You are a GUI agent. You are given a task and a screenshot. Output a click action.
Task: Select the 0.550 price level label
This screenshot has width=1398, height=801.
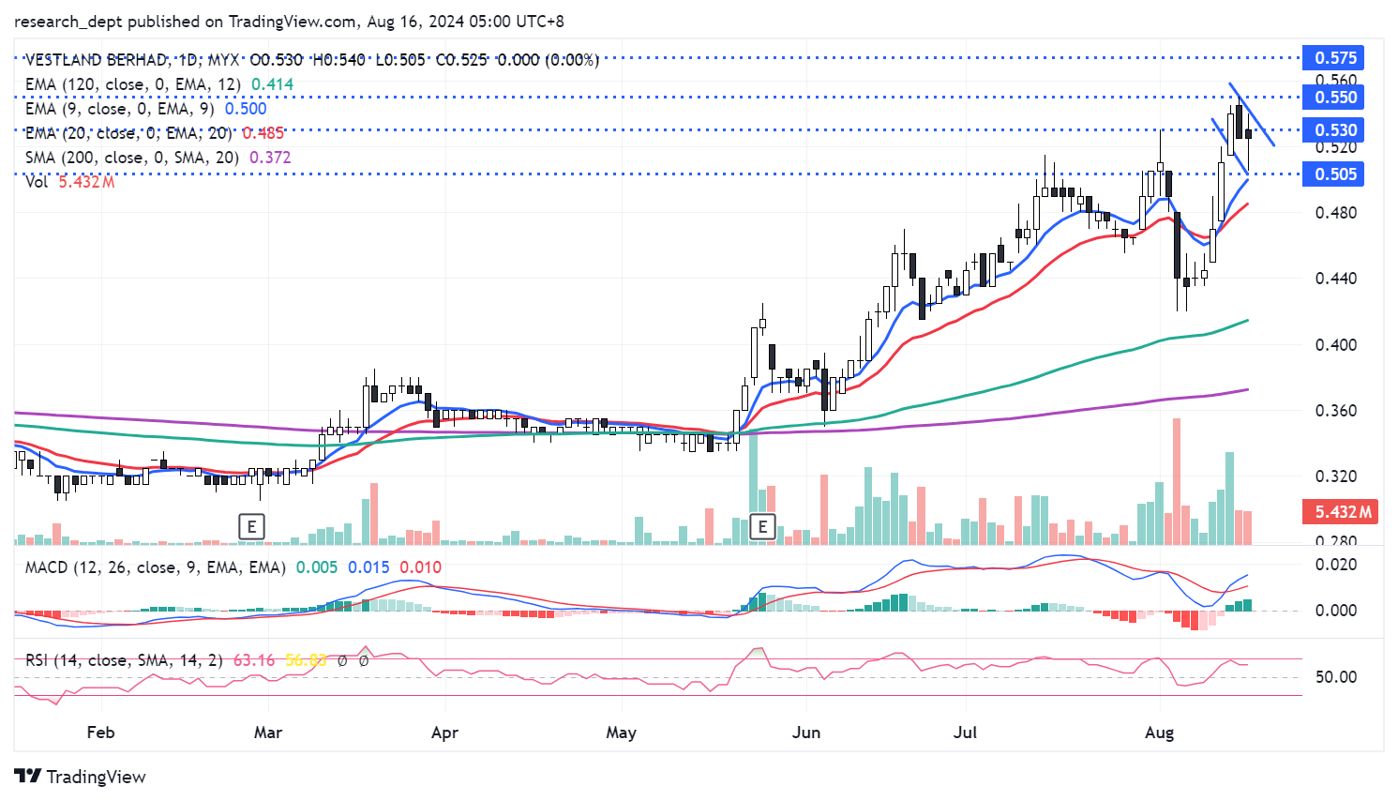(1334, 98)
